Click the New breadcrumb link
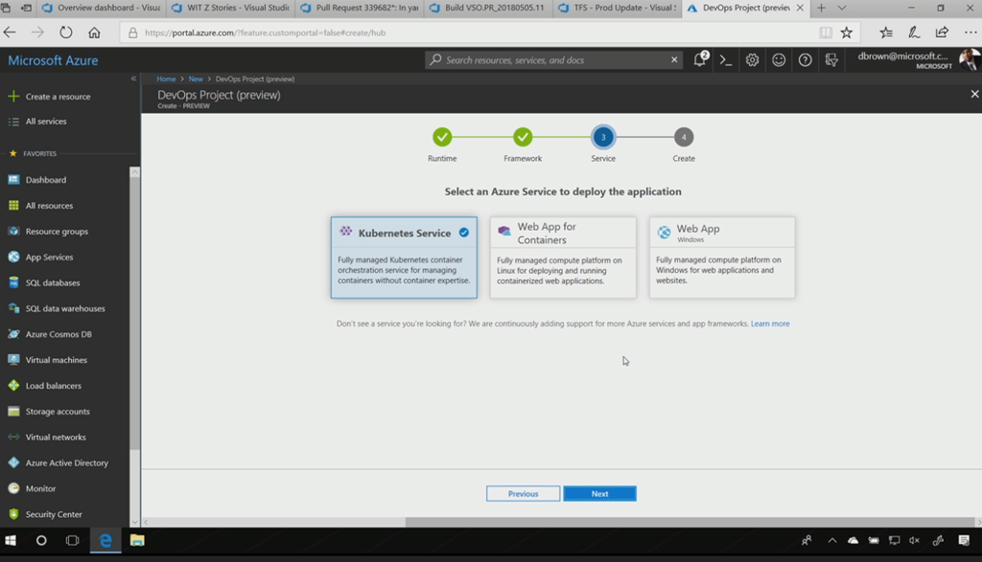982x562 pixels. [196, 79]
